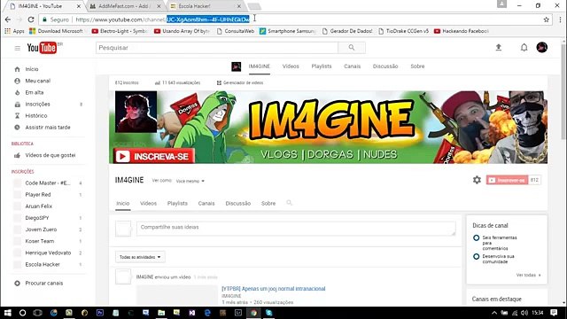Click the Histórico hourglass icon

[x=17, y=116]
